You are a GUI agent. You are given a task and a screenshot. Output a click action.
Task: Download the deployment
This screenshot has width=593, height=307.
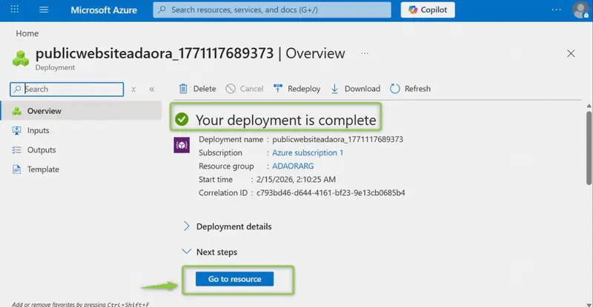[x=356, y=89]
